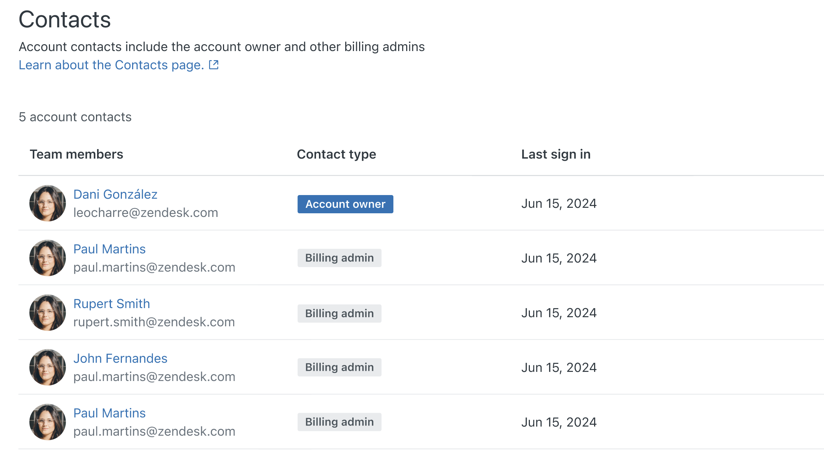The width and height of the screenshot is (824, 455).
Task: Click the Contact type column header
Action: click(x=336, y=154)
